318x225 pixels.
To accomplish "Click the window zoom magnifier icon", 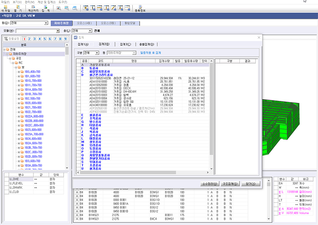I will point(75,8).
